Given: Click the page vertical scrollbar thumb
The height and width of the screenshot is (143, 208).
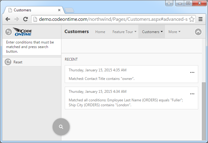Looking at the screenshot, I should (204, 110).
